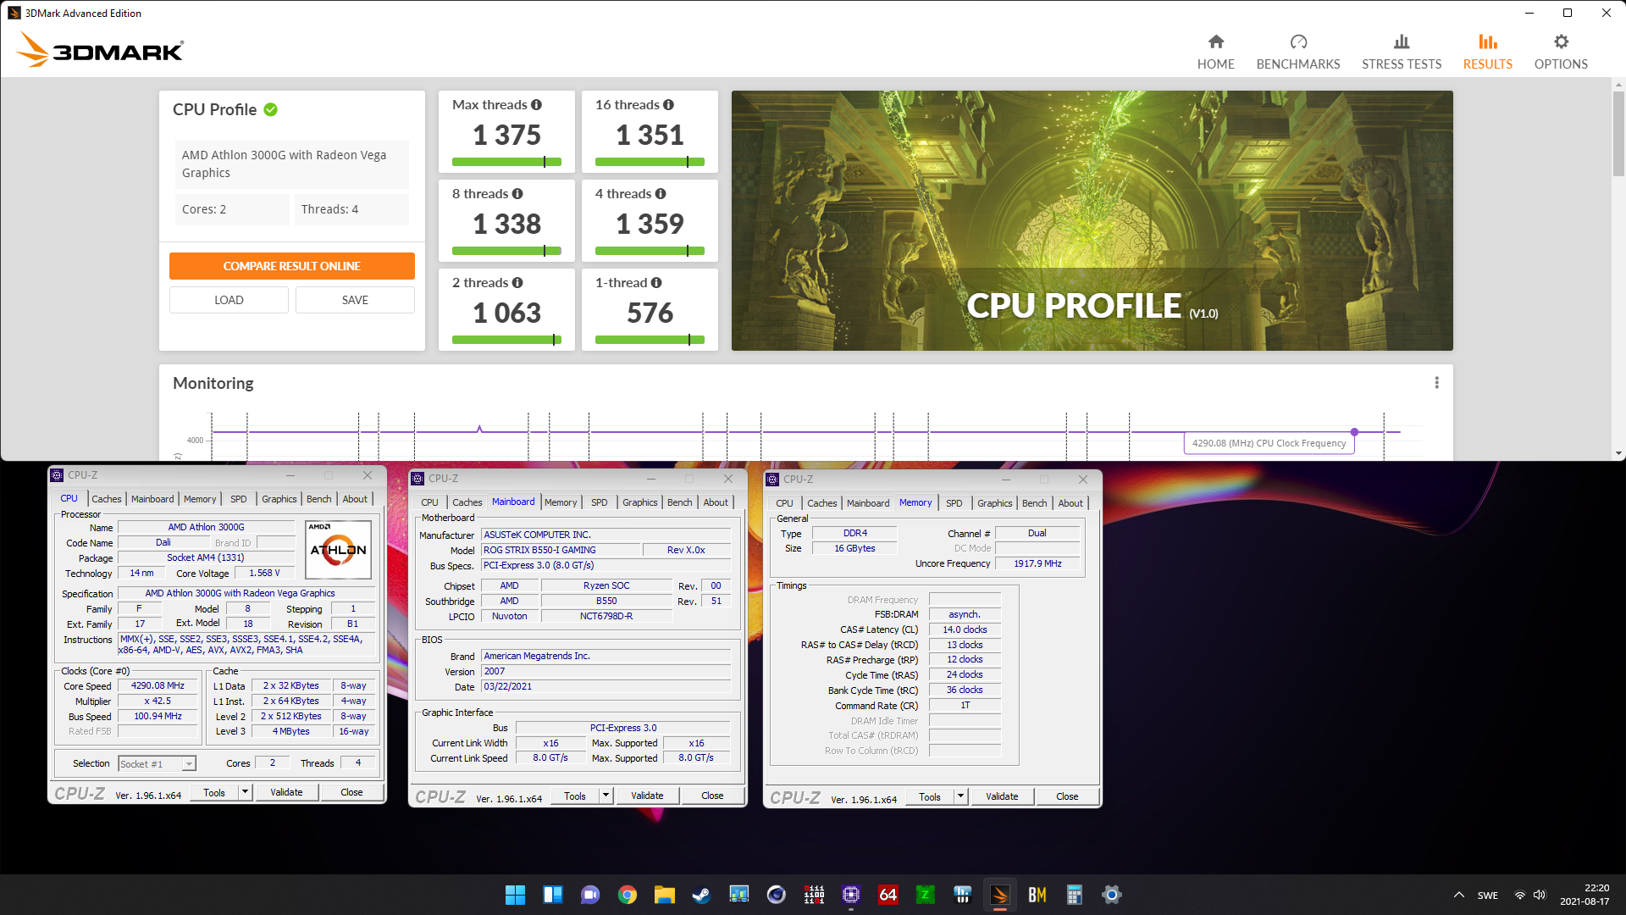The image size is (1626, 915).
Task: Switch to Mainboard tab in left CPU-Z
Action: [152, 499]
